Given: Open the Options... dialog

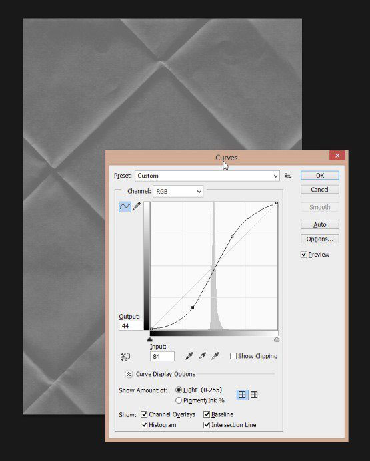Looking at the screenshot, I should click(320, 239).
